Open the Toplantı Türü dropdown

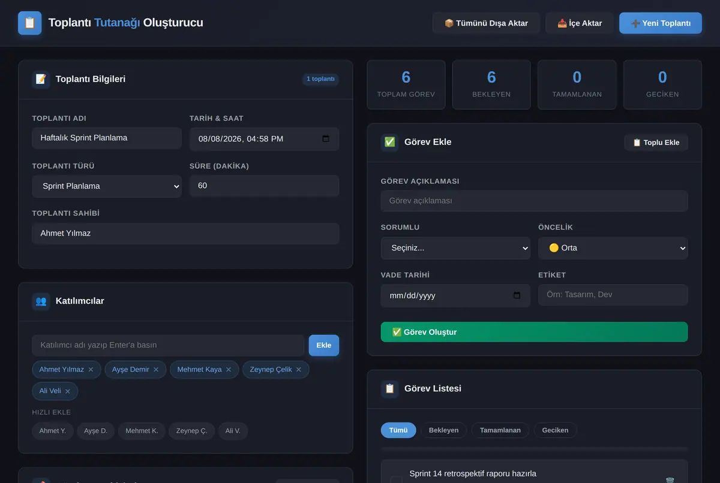pos(107,186)
